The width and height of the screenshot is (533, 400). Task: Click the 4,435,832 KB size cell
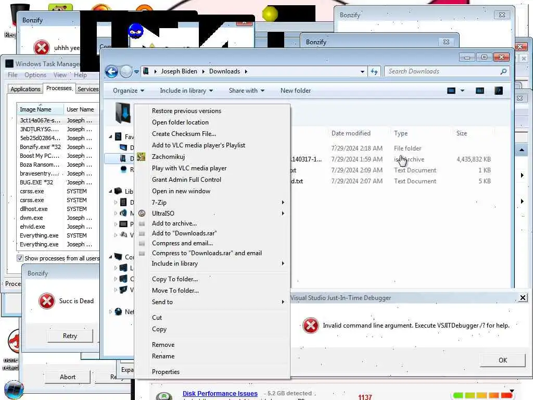pos(474,159)
